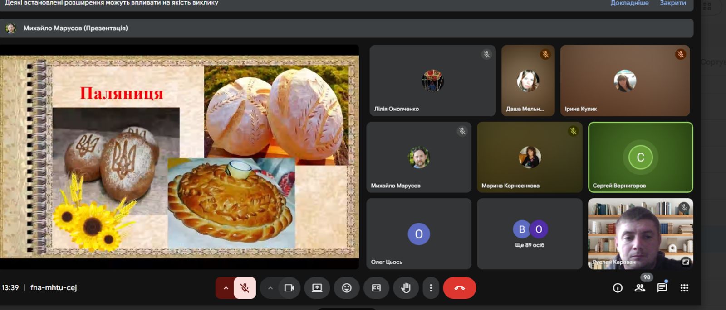The image size is (726, 310).
Task: Open the activities grid icon
Action: pyautogui.click(x=684, y=288)
